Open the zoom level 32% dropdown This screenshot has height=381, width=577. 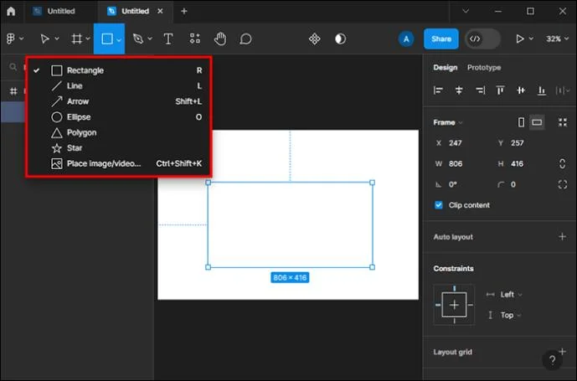coord(557,39)
